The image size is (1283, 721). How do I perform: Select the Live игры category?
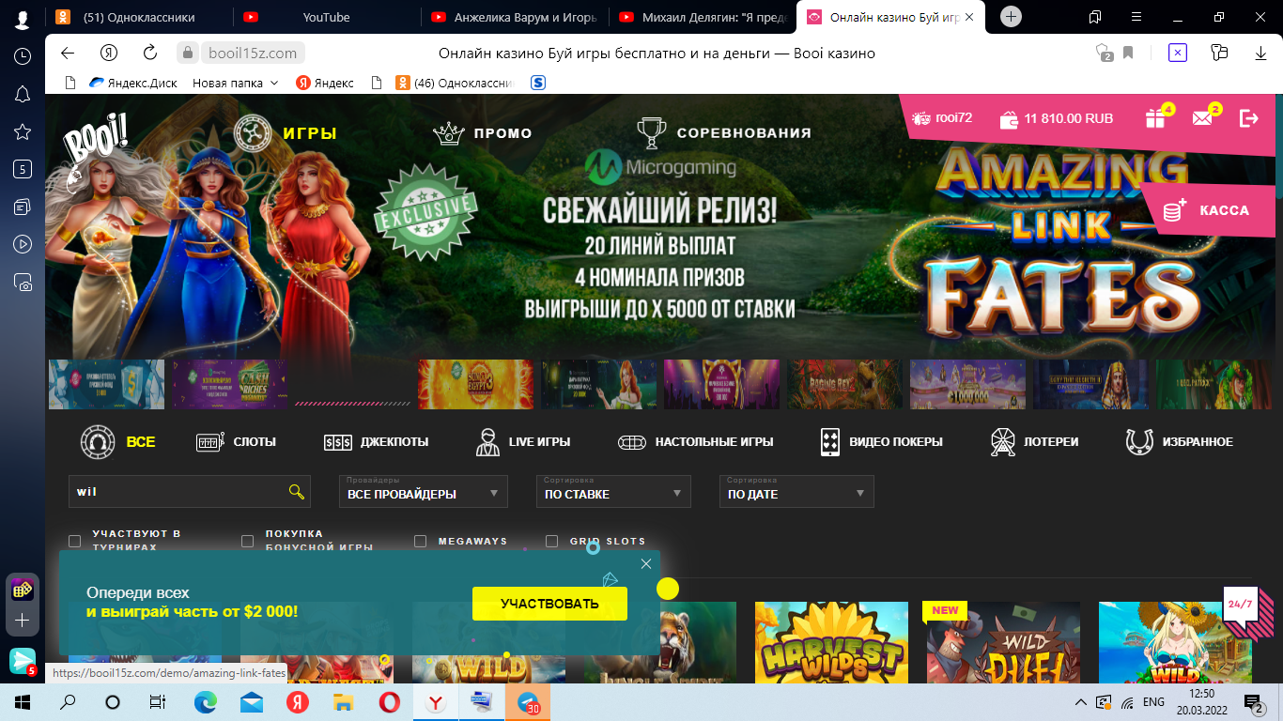[522, 441]
